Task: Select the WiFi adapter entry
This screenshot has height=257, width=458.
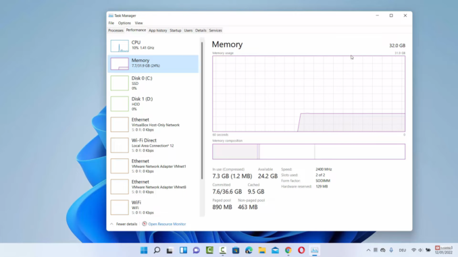Action: (153, 207)
